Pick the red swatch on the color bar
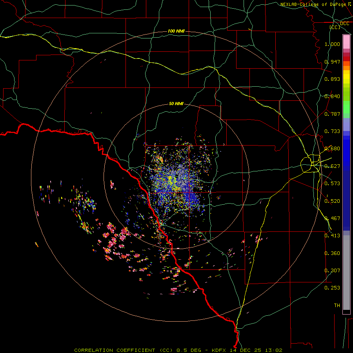Screen dimensions: 353x353 coord(346,58)
